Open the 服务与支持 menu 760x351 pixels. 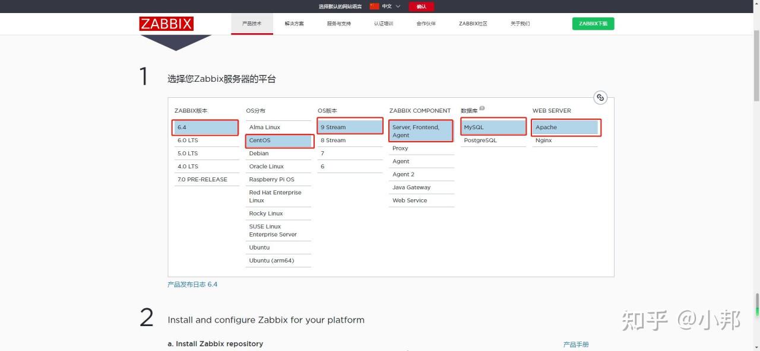[338, 24]
